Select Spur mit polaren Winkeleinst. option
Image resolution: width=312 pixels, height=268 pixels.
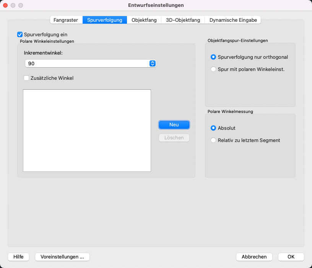point(213,69)
